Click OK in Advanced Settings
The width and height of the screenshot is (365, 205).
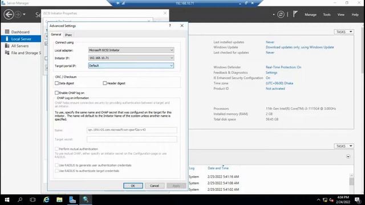133,186
